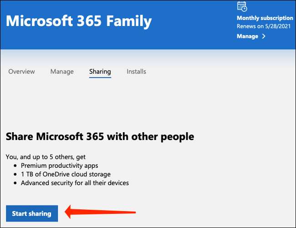Click the Share Microsoft 365 heading
This screenshot has width=296, height=228.
100,136
